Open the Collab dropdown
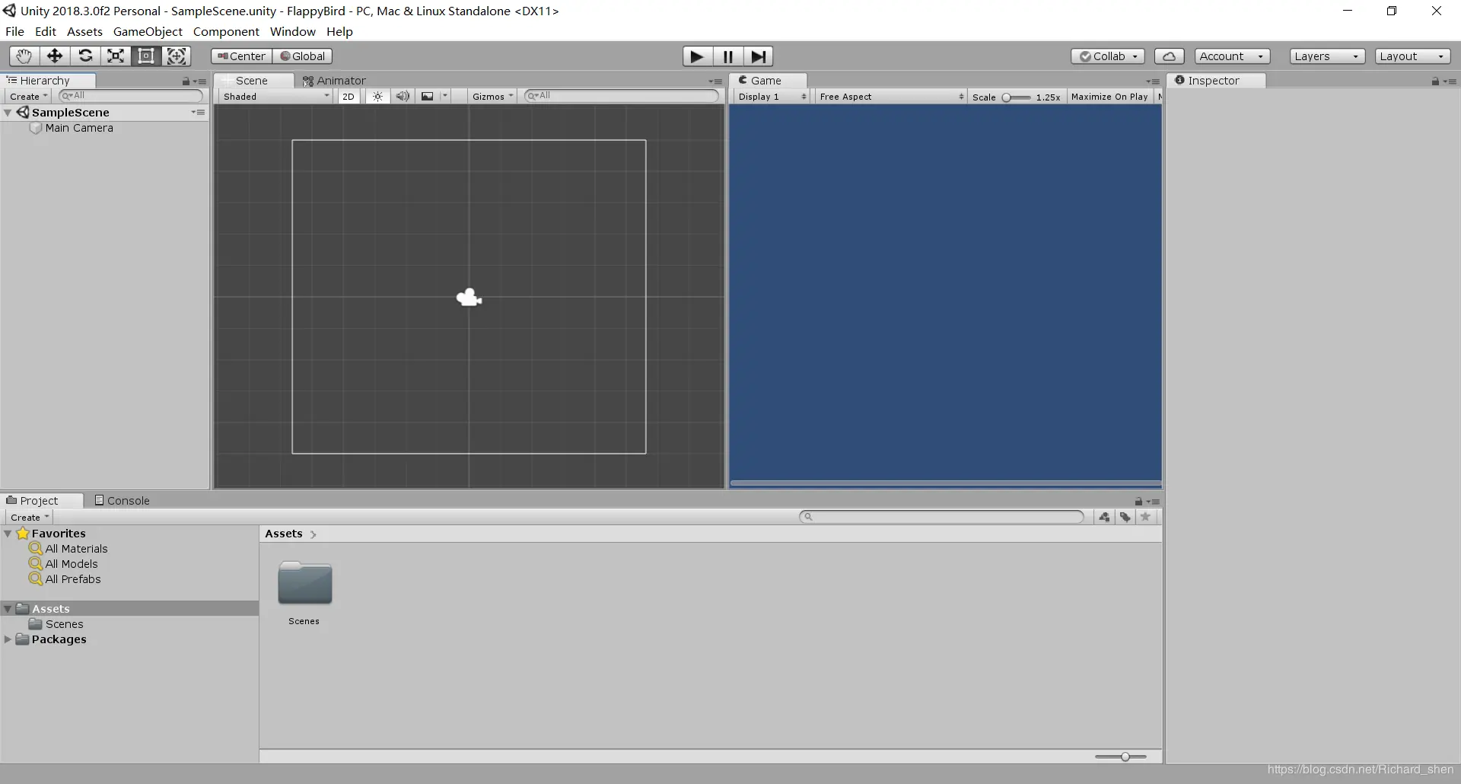This screenshot has width=1461, height=784. click(x=1108, y=56)
